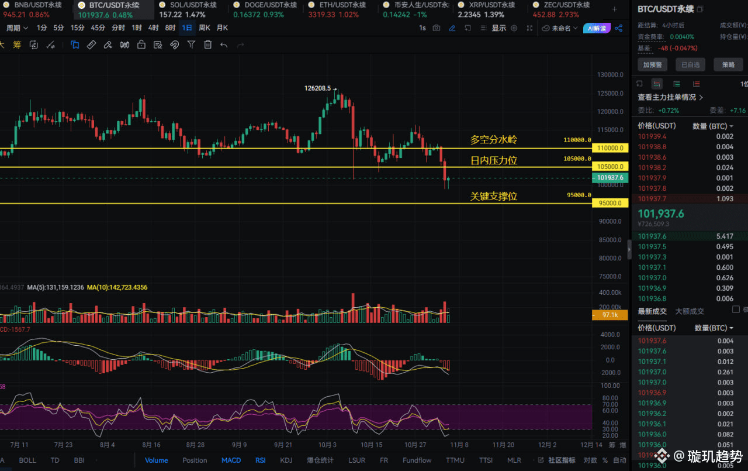Viewport: 748px width, 471px height.
Task: Select the ruler measure tool
Action: coord(91,44)
